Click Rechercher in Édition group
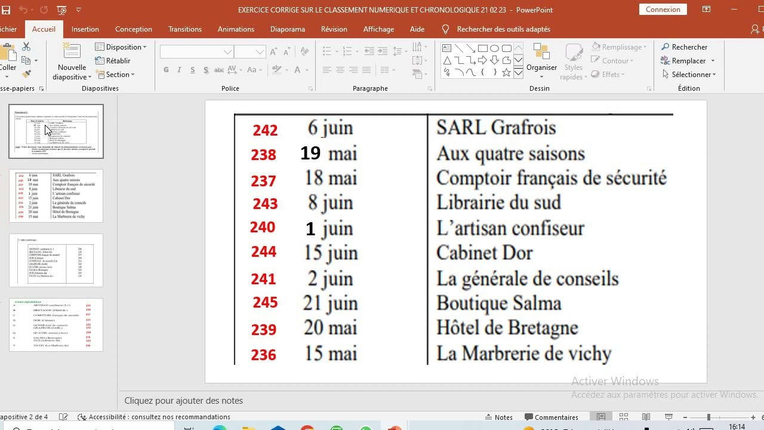The width and height of the screenshot is (764, 430). tap(684, 47)
